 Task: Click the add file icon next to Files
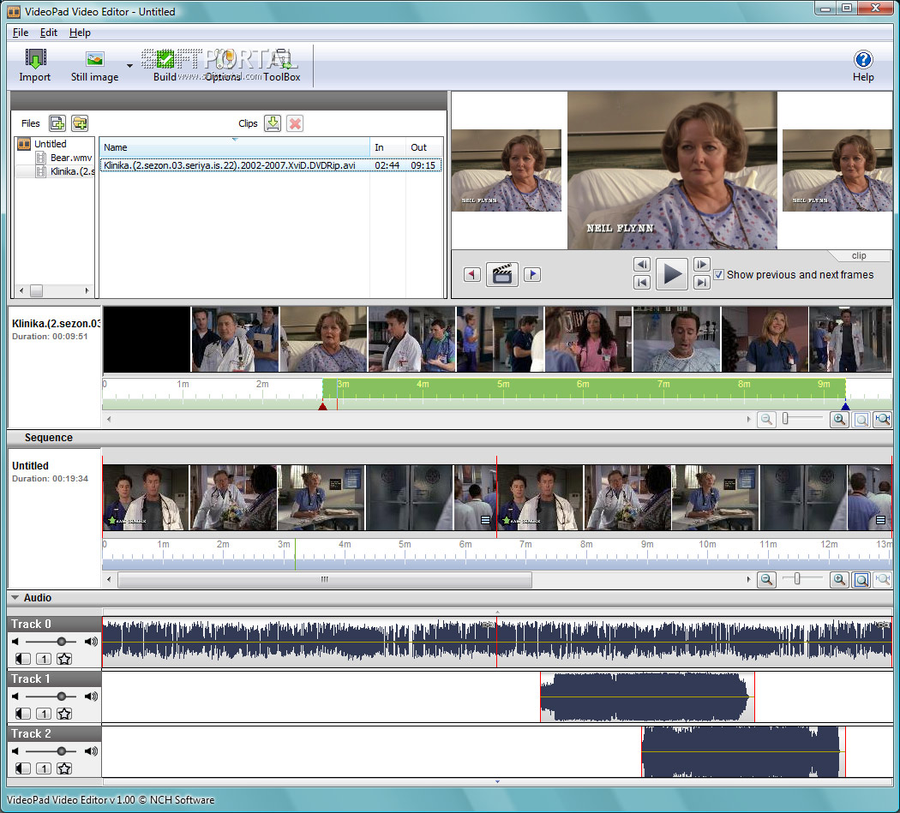57,123
